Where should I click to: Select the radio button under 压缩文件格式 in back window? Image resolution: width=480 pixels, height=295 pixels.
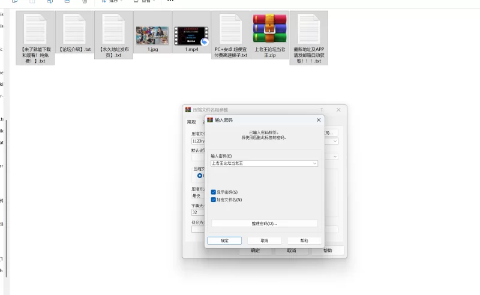[200, 176]
